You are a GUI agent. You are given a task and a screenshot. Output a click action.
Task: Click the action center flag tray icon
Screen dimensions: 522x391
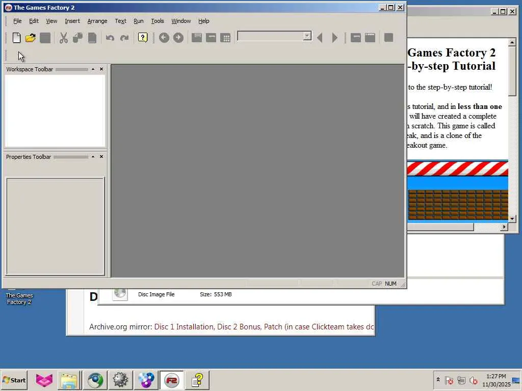tap(449, 380)
